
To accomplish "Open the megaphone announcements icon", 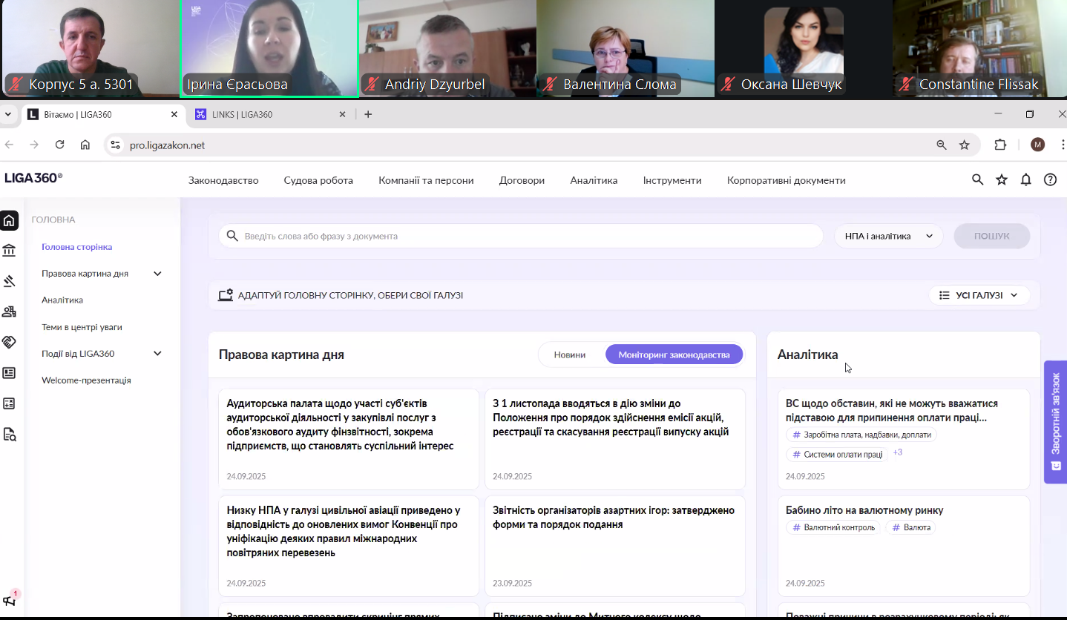I will [10, 600].
